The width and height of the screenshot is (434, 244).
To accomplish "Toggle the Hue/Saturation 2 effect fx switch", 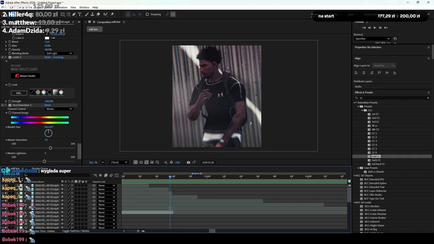I will click(6, 105).
